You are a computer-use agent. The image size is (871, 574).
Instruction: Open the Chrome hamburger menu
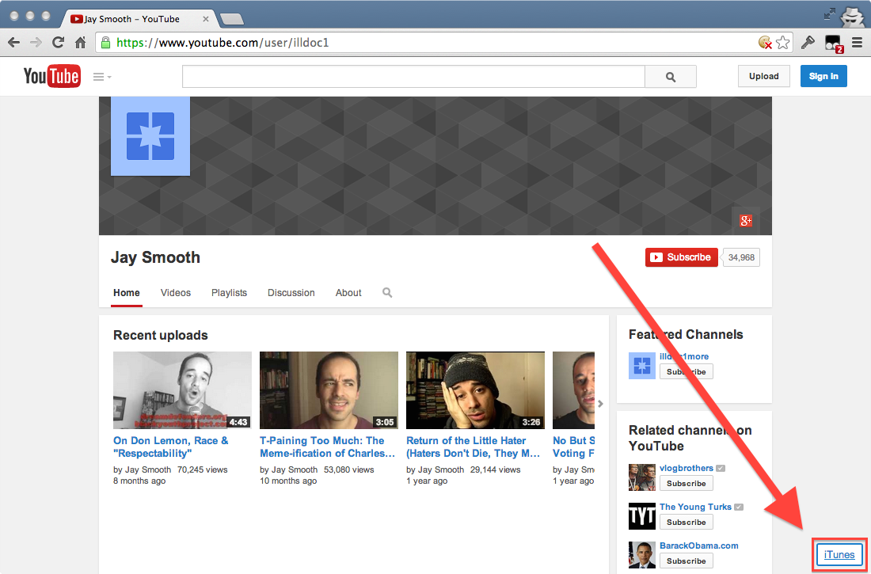click(858, 43)
